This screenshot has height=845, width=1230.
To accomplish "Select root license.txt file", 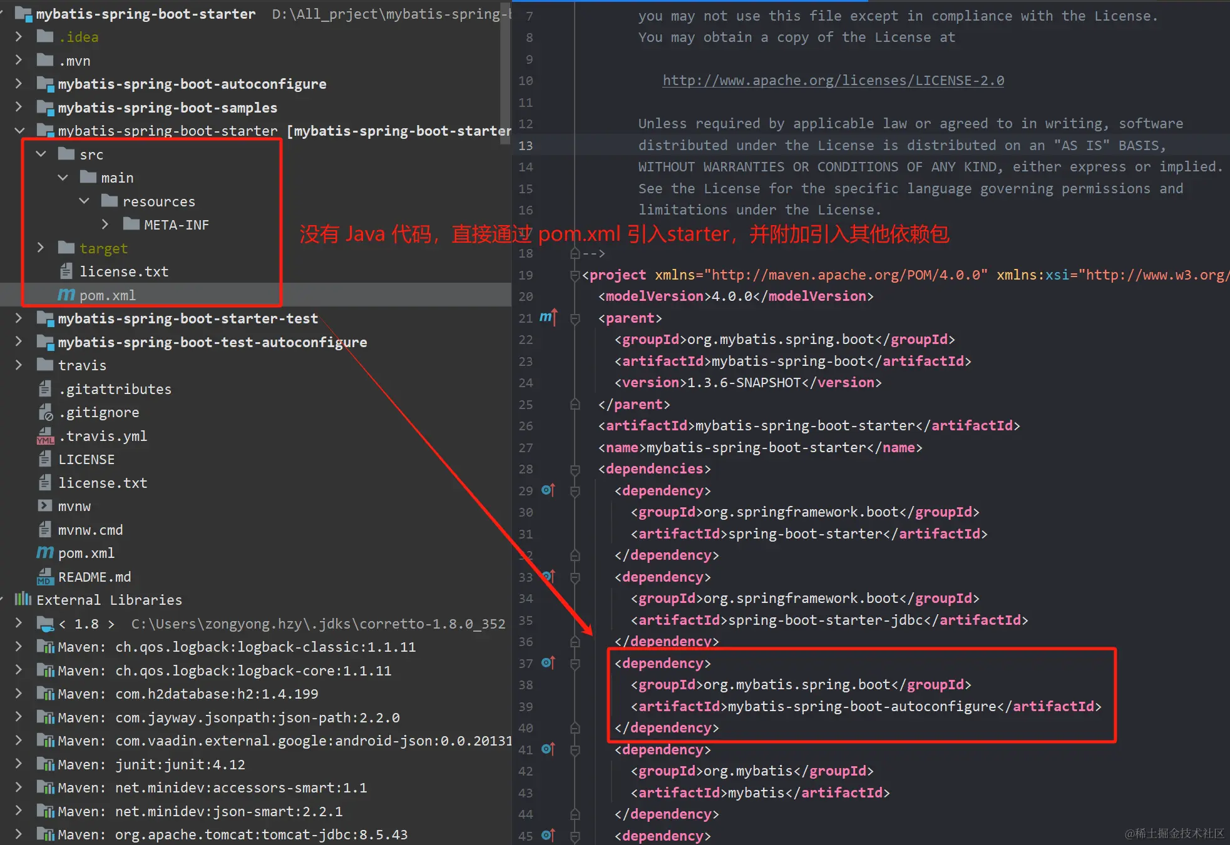I will pos(103,483).
